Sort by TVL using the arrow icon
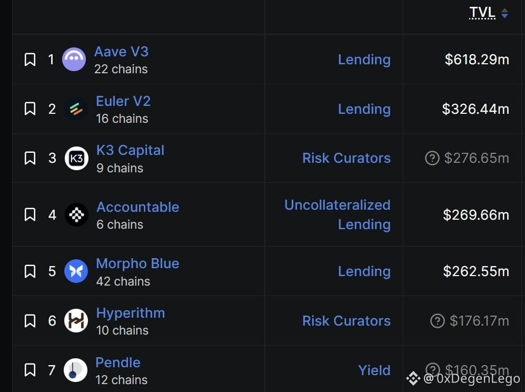 tap(504, 13)
